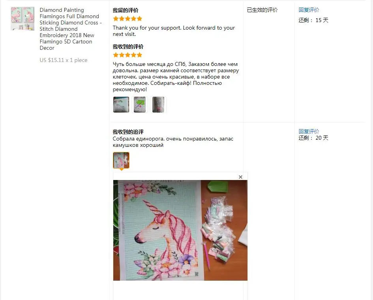Click the 我留的评价 heading
This screenshot has height=300, width=373.
tap(126, 10)
